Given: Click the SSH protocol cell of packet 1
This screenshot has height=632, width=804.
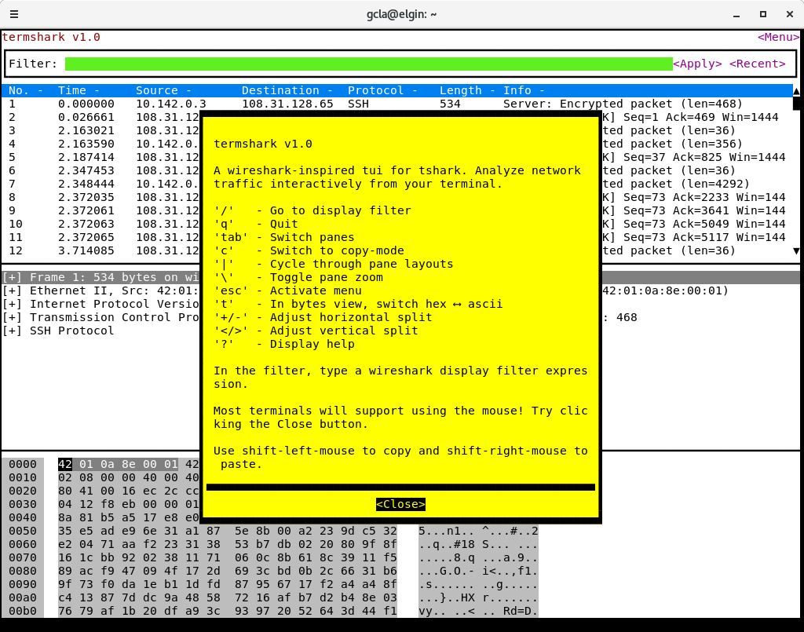Looking at the screenshot, I should coord(358,104).
